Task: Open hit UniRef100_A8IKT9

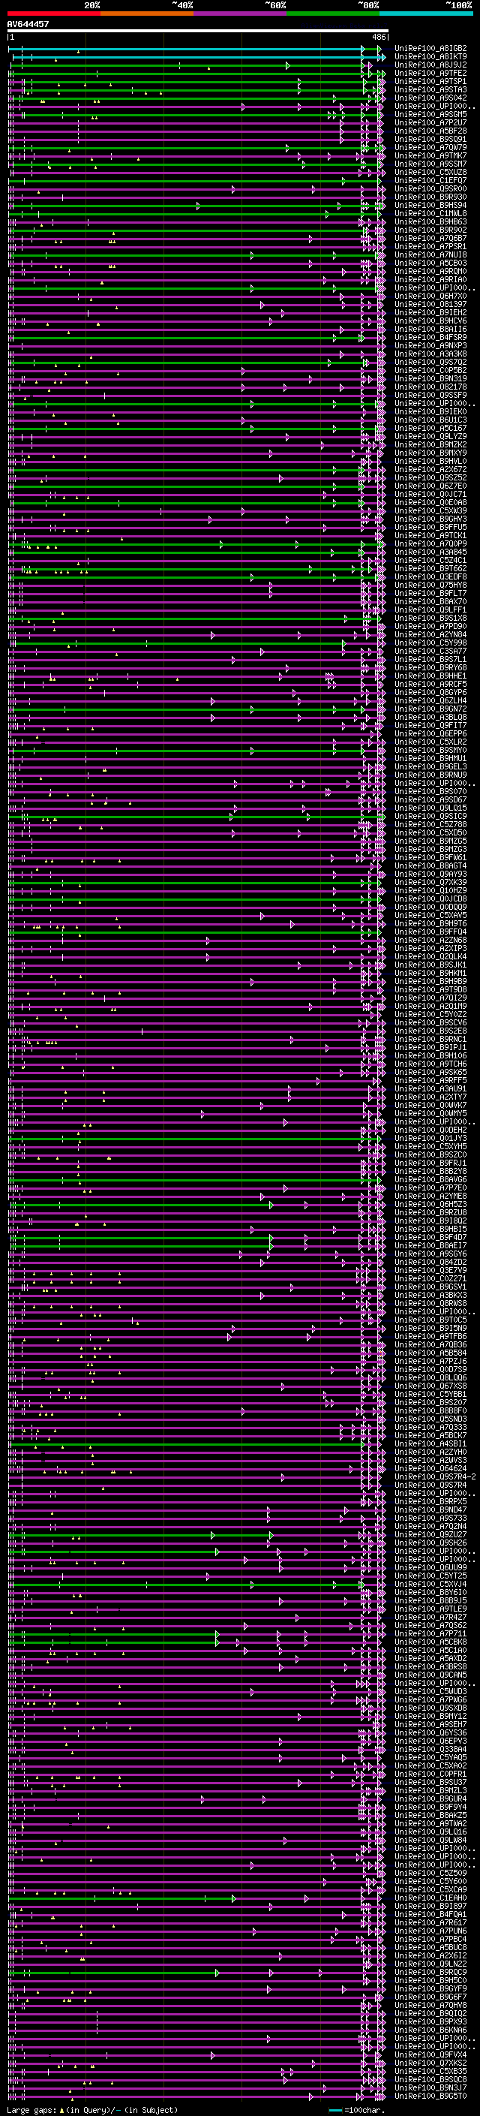Action: click(430, 57)
